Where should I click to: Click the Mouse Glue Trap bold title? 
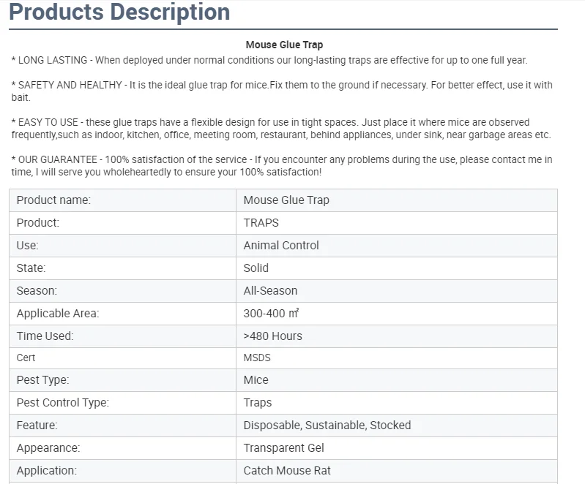[284, 45]
